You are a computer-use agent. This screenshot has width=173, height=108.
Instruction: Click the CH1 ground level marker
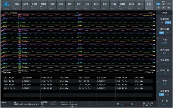click(x=2, y=15)
